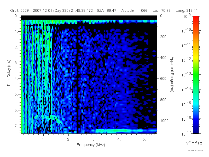Click the 3. tick label on frequency axis

94,139
